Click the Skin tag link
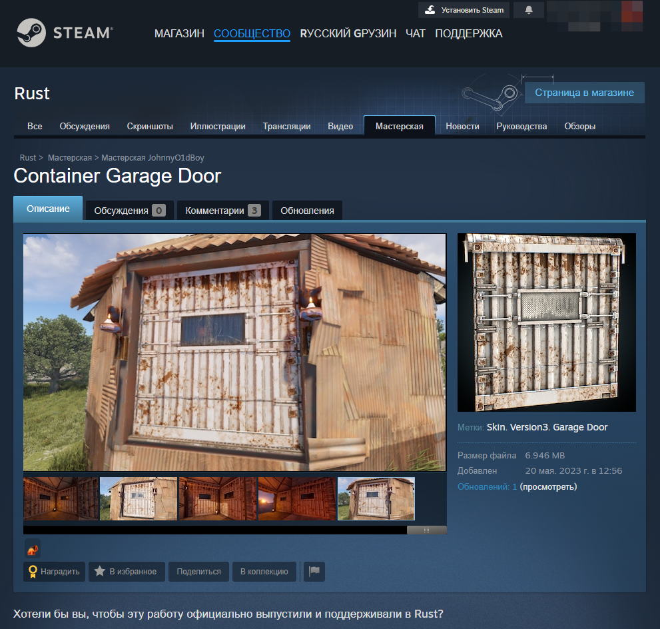The height and width of the screenshot is (629, 660). [496, 427]
